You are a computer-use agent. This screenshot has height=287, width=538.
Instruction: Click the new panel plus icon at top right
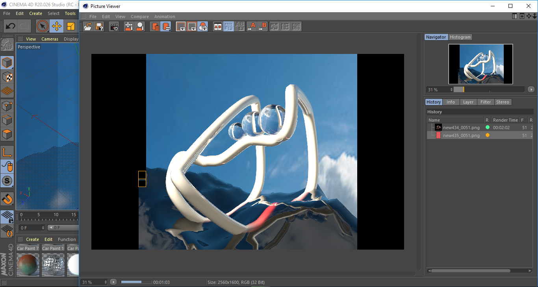[x=522, y=16]
